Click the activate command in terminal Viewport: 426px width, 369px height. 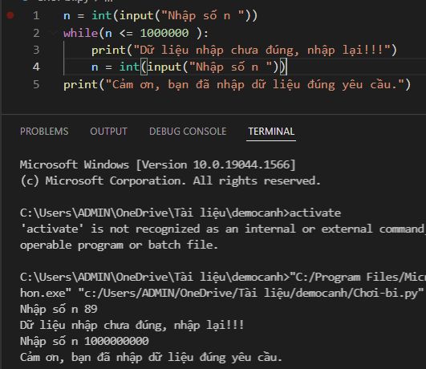[x=315, y=213]
